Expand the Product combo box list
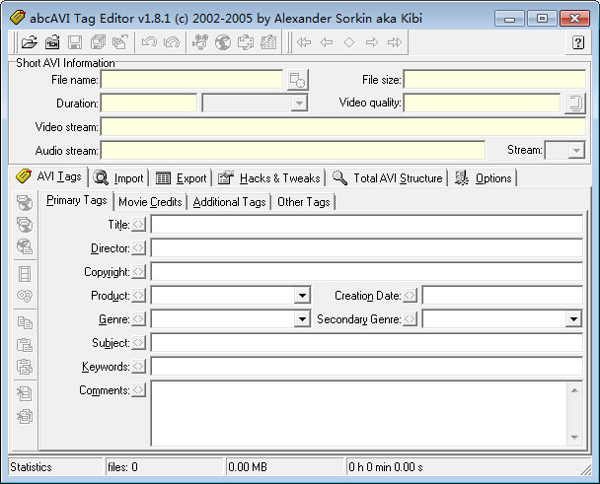The height and width of the screenshot is (484, 600). tap(302, 296)
